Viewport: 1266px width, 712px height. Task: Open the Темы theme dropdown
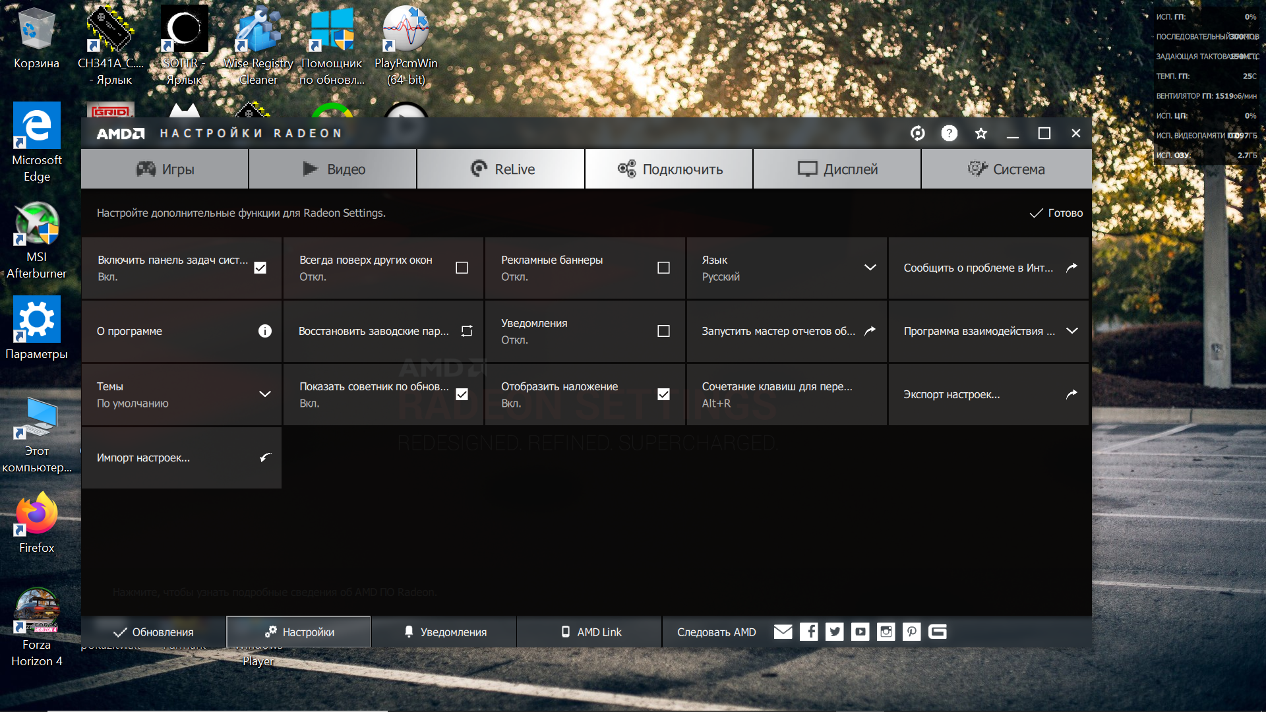[264, 394]
